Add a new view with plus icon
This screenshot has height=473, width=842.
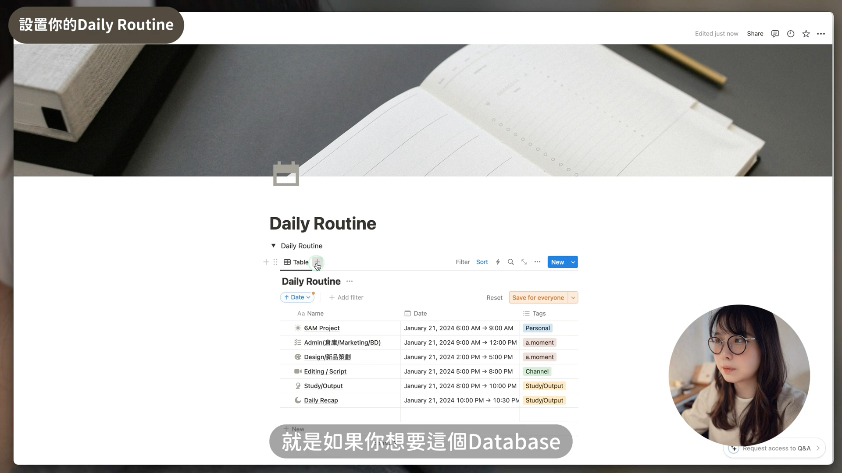click(317, 262)
